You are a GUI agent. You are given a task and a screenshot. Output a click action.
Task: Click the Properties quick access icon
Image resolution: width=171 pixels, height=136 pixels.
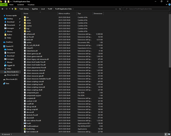pos(5,2)
